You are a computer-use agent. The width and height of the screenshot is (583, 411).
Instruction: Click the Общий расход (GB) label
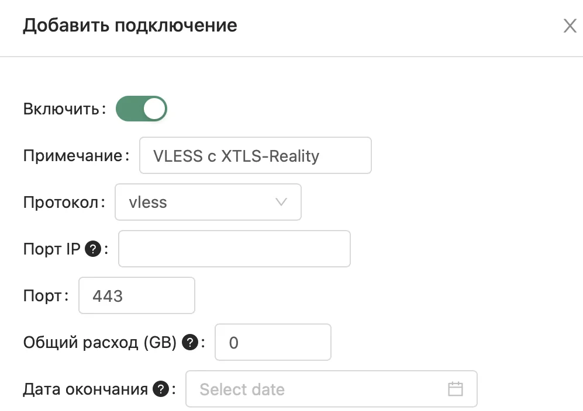point(99,343)
